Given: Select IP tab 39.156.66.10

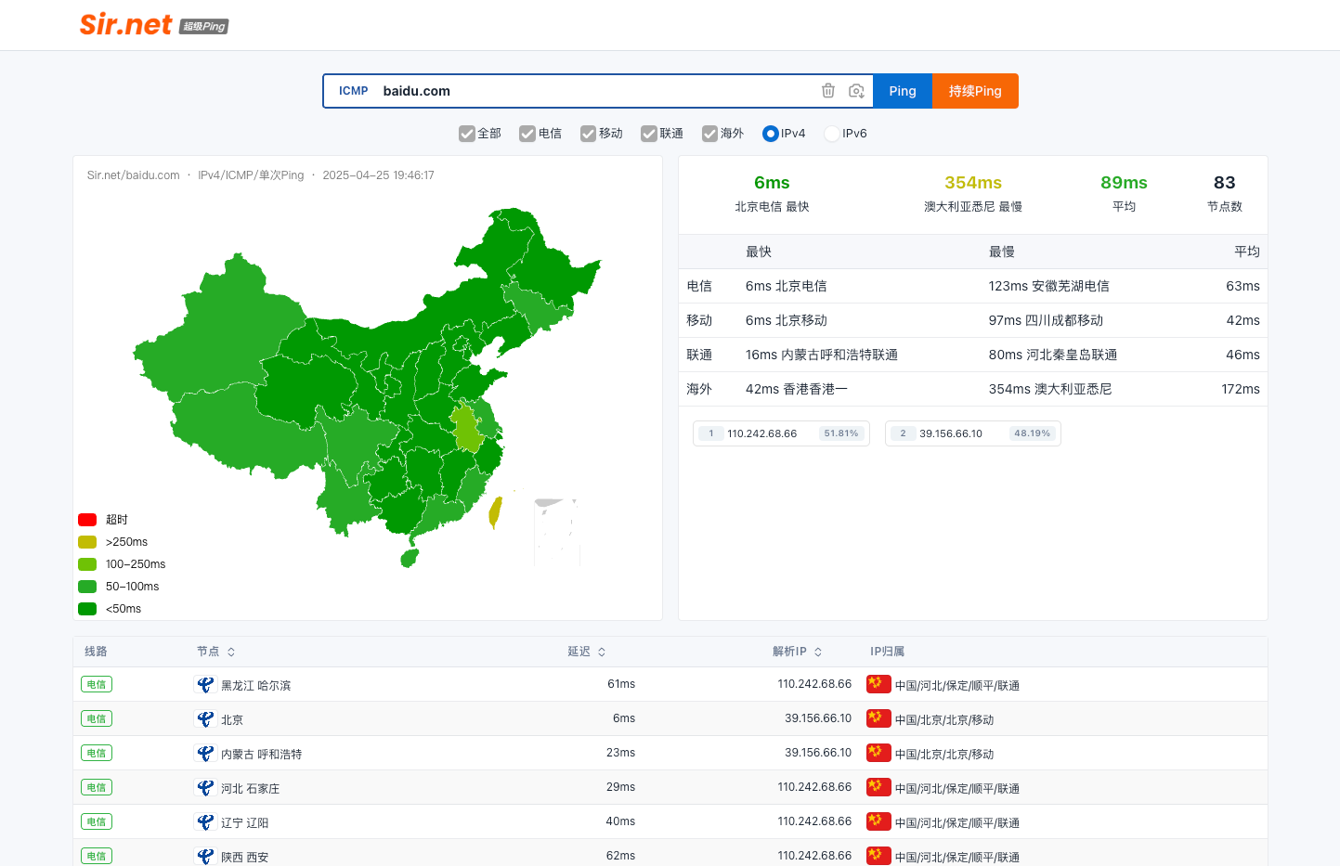Looking at the screenshot, I should click(973, 433).
